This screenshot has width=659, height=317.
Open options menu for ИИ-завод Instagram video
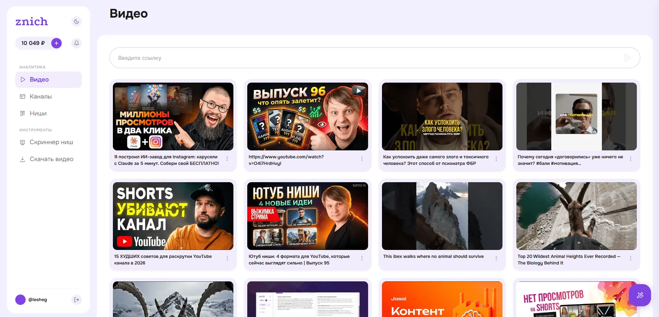tap(227, 159)
